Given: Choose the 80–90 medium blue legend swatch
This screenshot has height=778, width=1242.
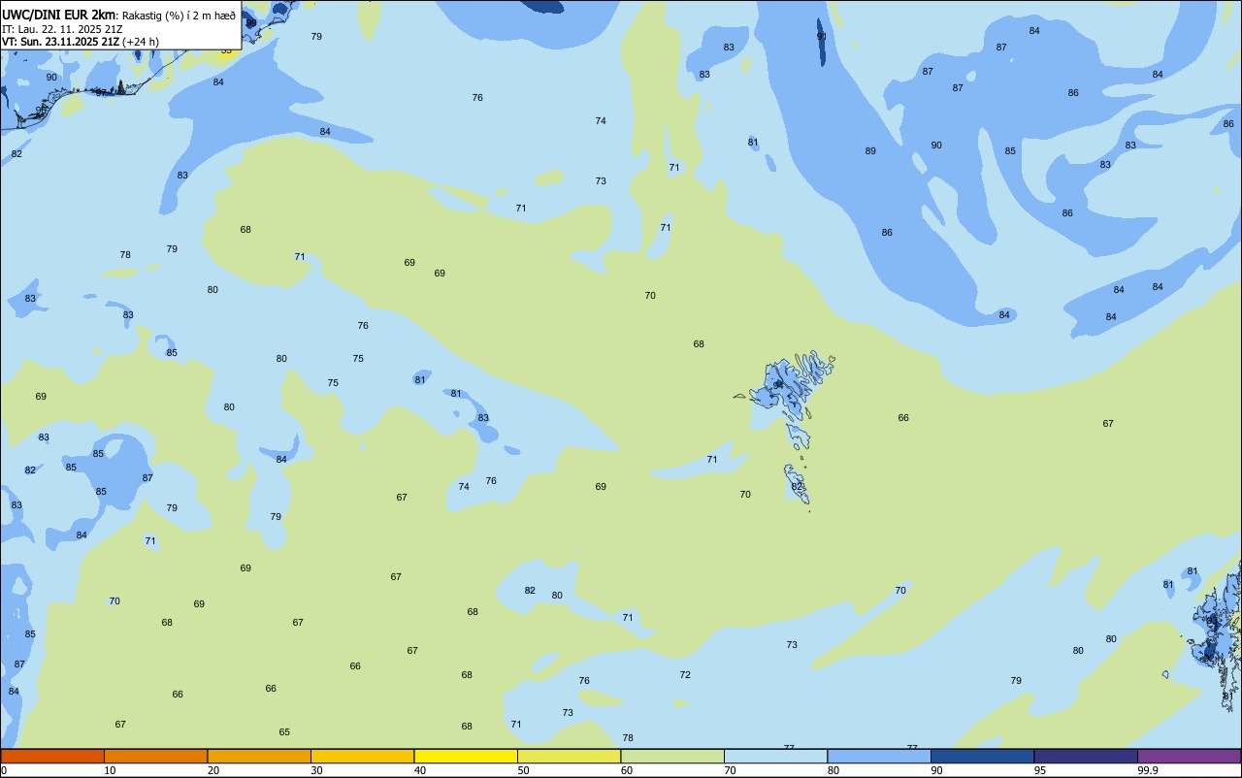Looking at the screenshot, I should 879,756.
